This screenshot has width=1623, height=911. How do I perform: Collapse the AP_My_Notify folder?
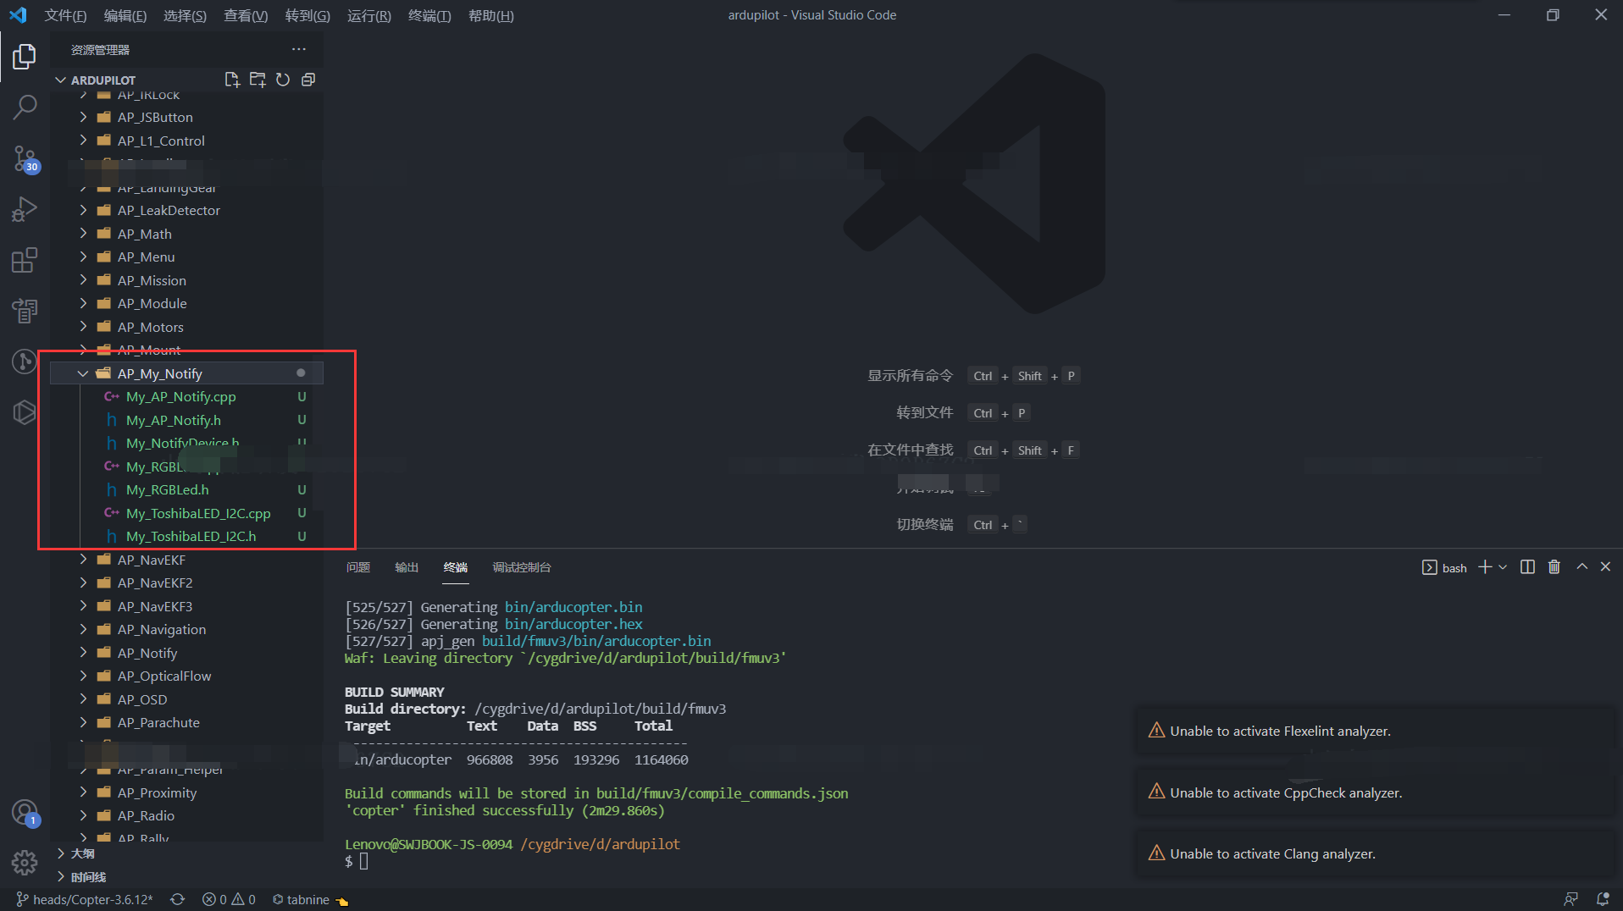[186, 373]
